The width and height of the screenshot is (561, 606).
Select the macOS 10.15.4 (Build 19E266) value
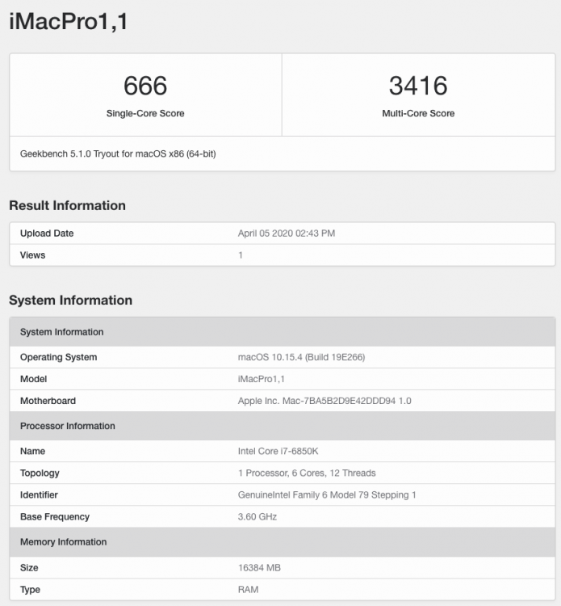[x=301, y=357]
